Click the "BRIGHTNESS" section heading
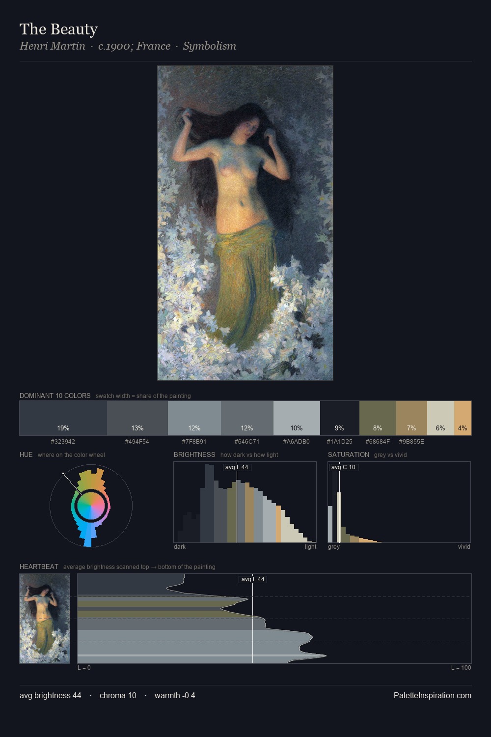 pos(194,454)
